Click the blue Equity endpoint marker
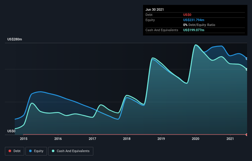The height and width of the screenshot is (161, 252). [247, 59]
